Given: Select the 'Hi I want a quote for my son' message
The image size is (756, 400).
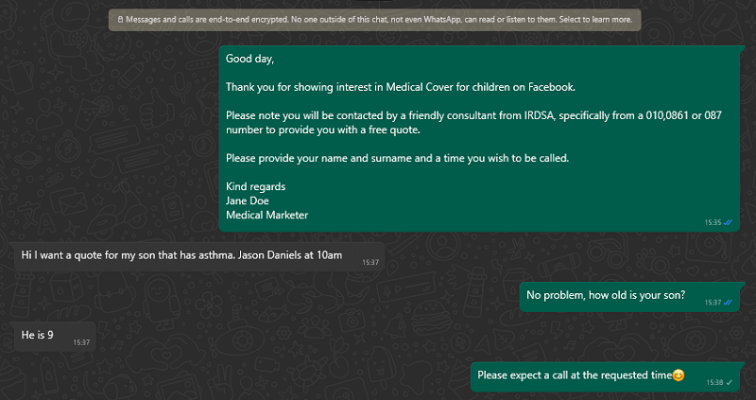Looking at the screenshot, I should 199,256.
